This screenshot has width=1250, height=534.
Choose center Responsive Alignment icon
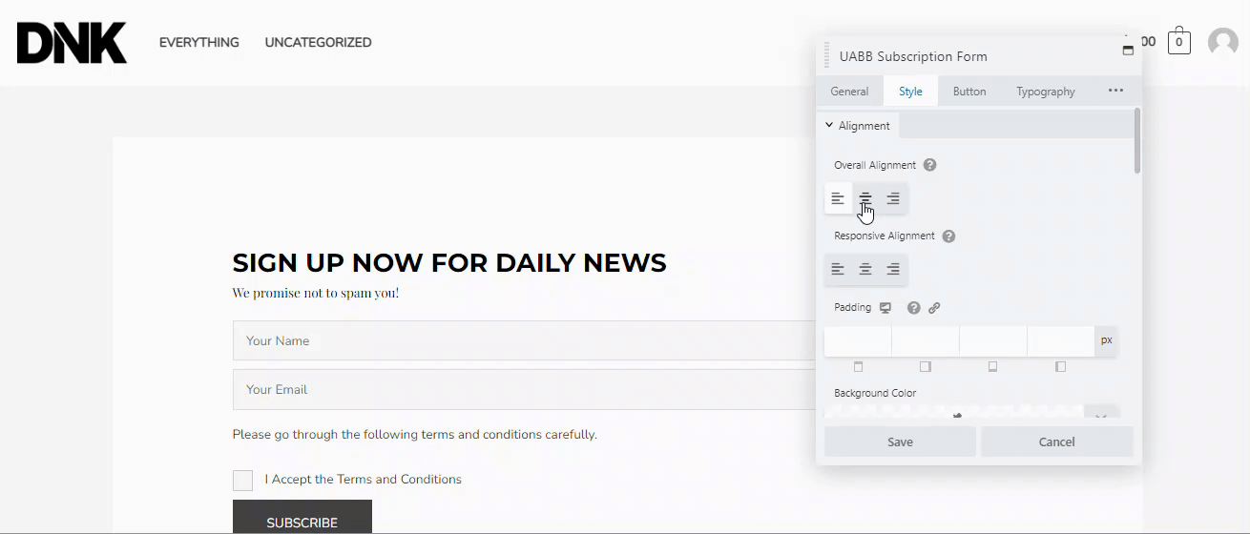point(865,270)
